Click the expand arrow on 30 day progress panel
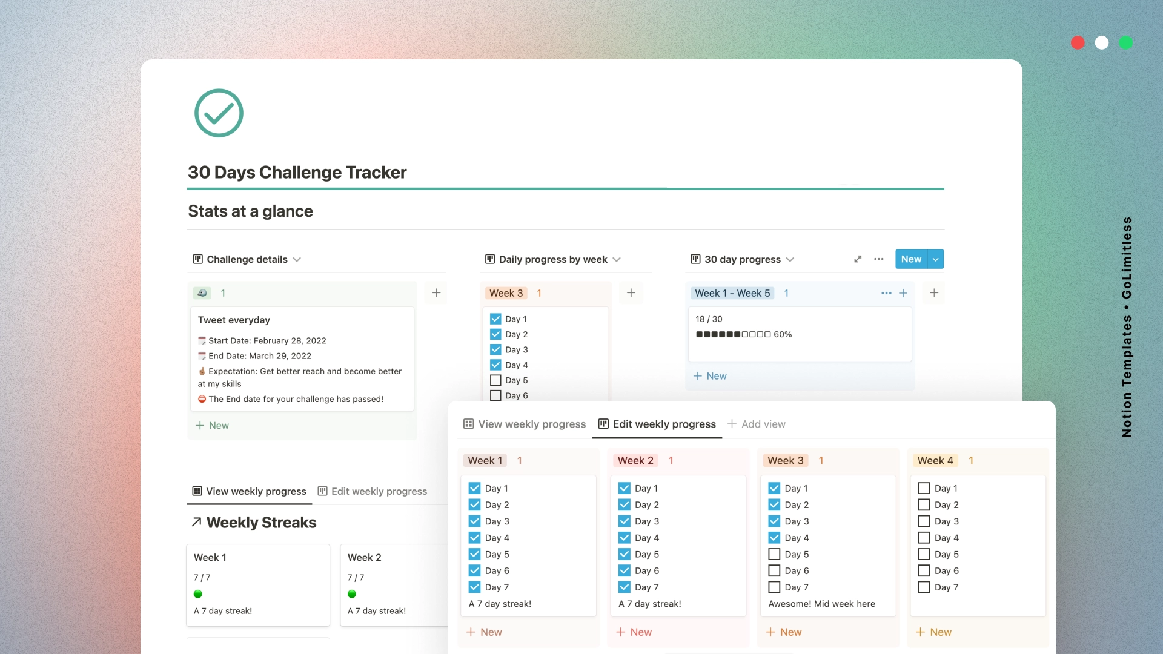Image resolution: width=1163 pixels, height=654 pixels. pos(857,259)
